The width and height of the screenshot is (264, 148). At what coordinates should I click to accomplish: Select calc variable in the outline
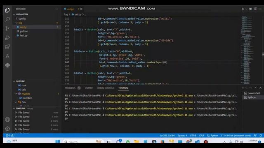[x=24, y=90]
